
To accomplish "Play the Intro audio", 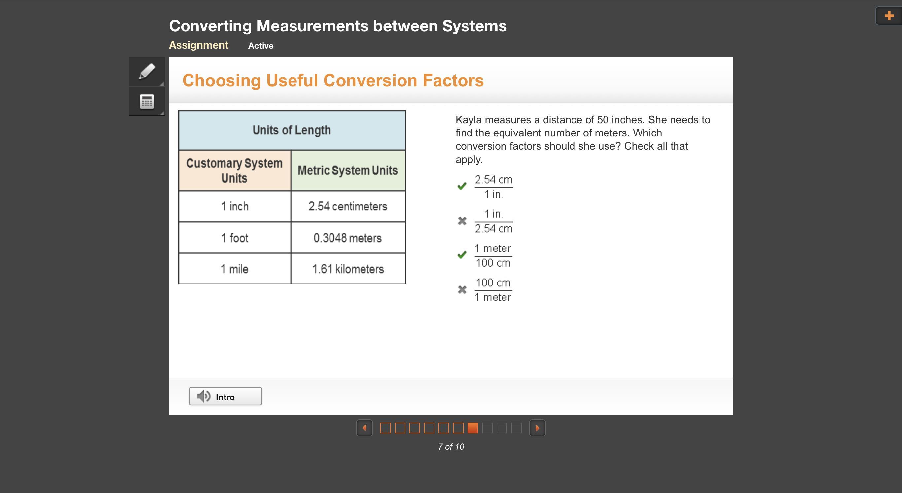I will (x=225, y=396).
